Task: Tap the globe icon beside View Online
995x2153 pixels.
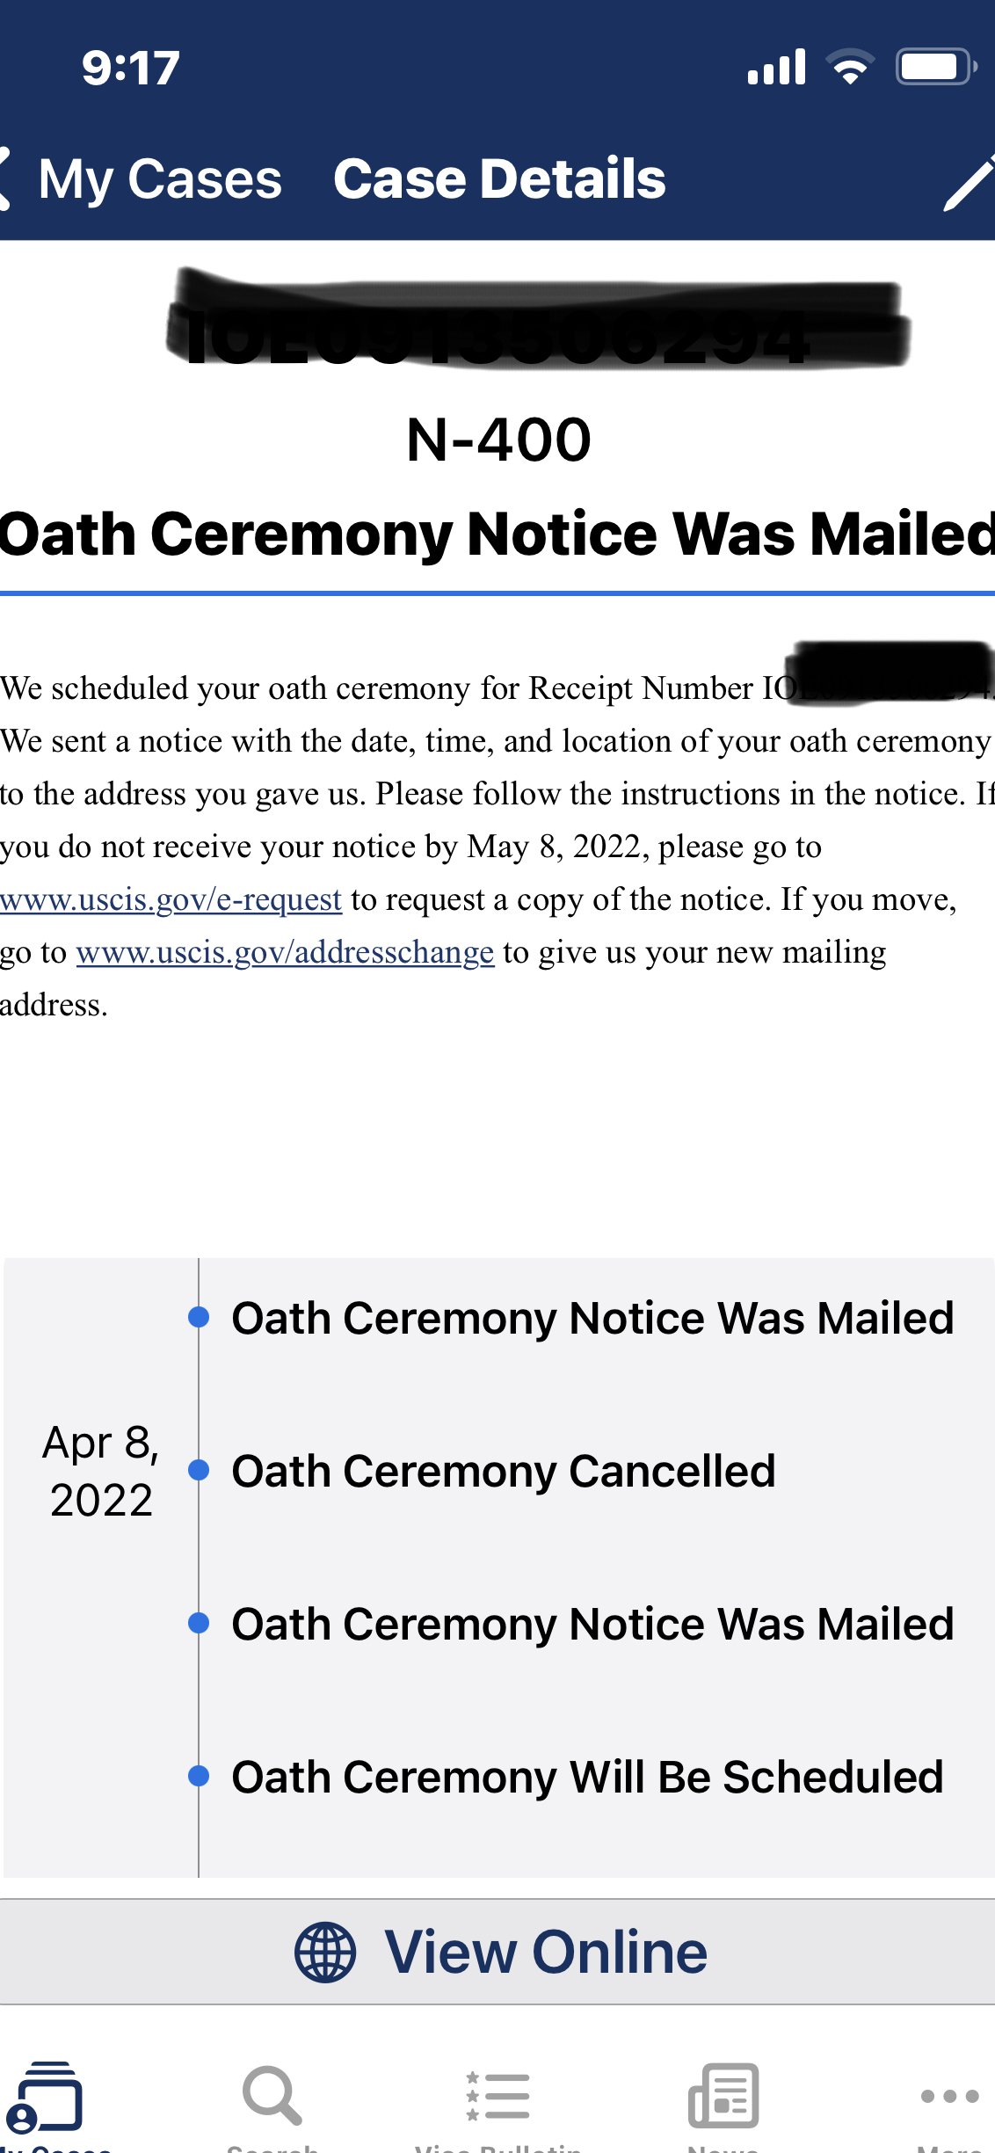Action: (325, 1952)
